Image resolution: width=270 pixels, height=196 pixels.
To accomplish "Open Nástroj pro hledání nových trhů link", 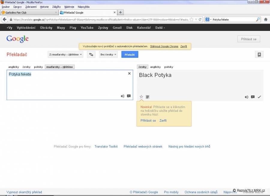I will pyautogui.click(x=189, y=147).
